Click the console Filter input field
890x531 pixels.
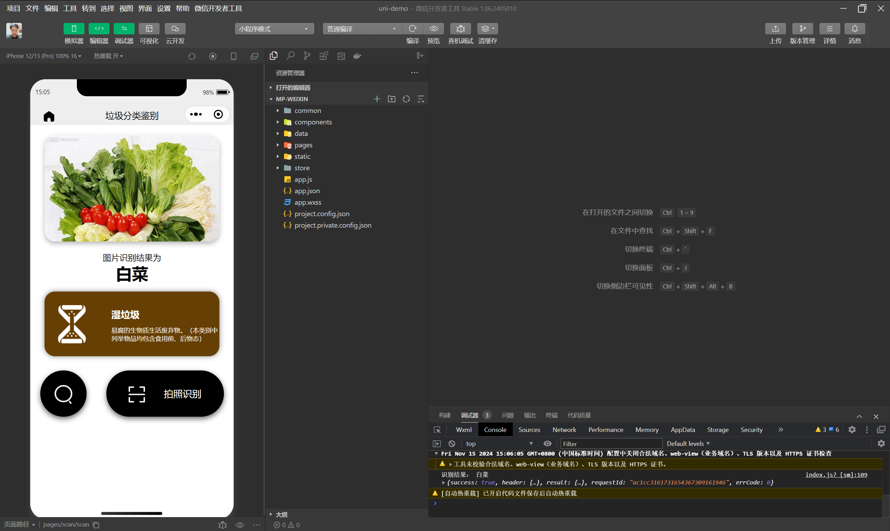point(610,444)
